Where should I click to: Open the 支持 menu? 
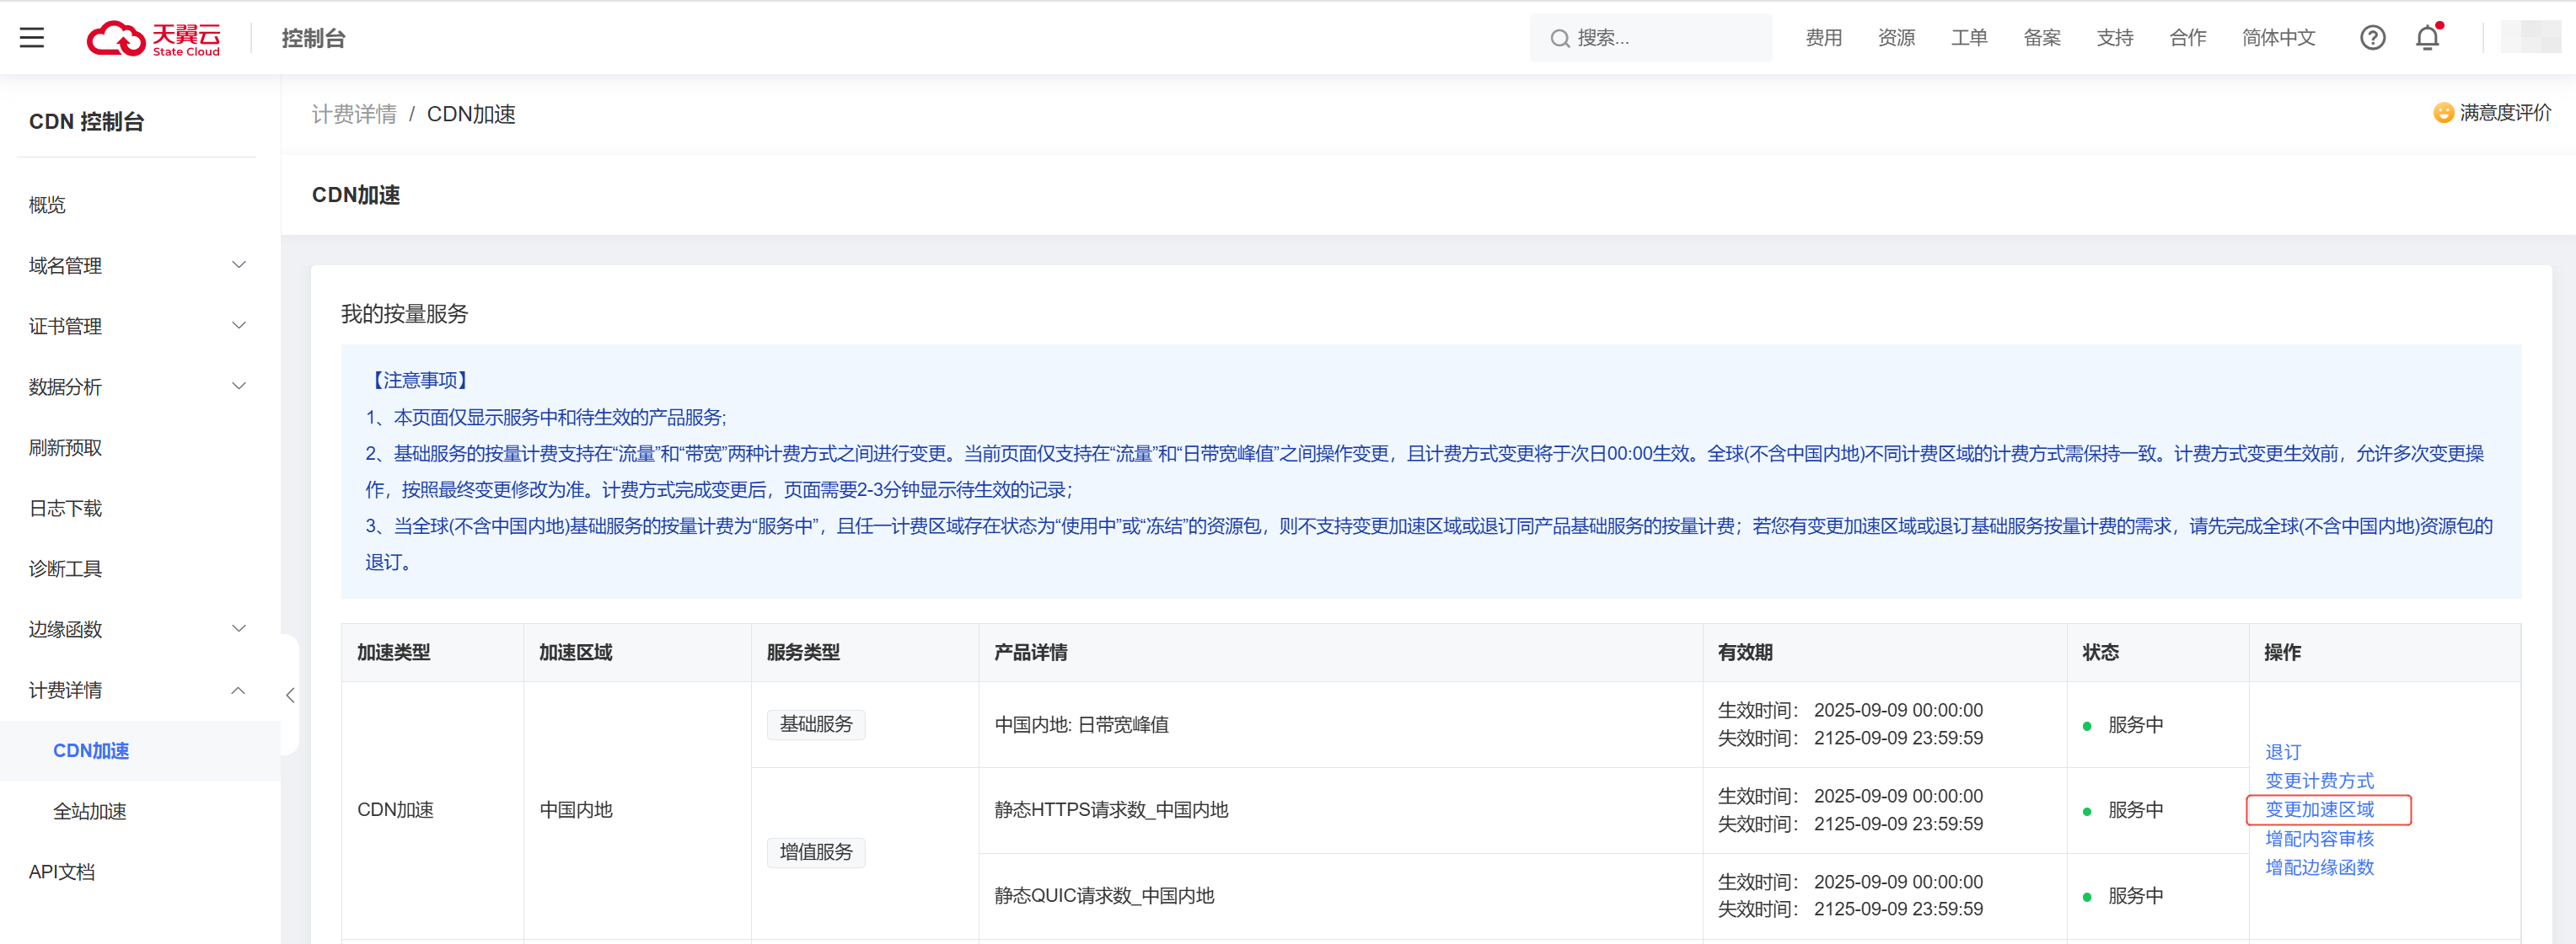click(2115, 38)
